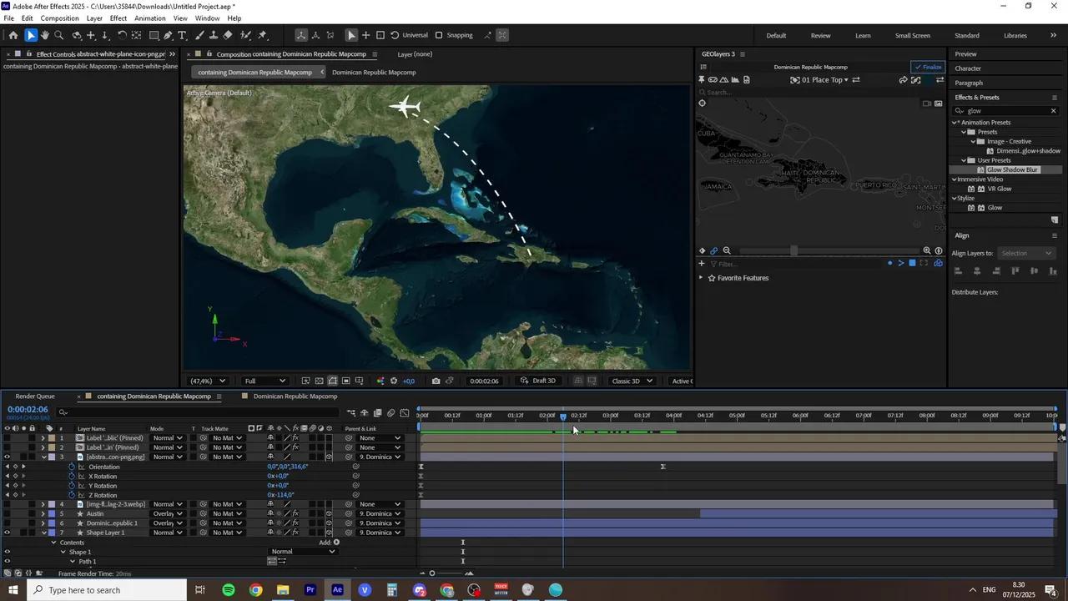Viewport: 1068px width, 601px height.
Task: Clear the glow effects search field
Action: pos(1053,110)
